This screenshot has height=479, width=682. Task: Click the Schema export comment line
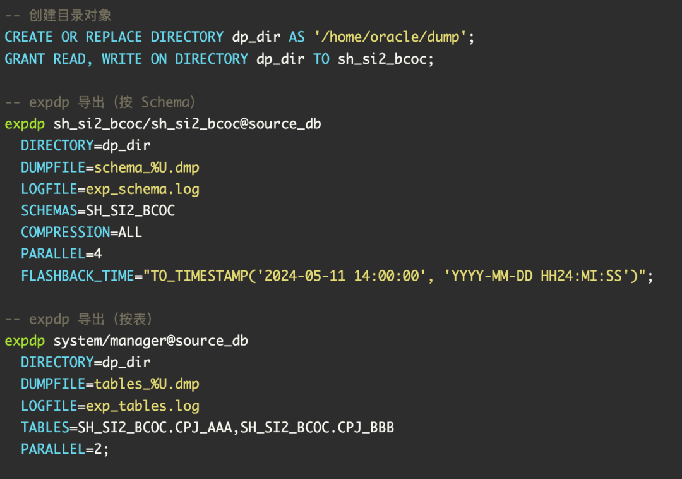coord(100,102)
